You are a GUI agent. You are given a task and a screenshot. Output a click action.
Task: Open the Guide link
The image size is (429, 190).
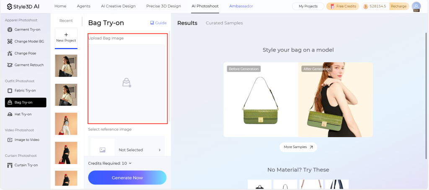click(158, 23)
